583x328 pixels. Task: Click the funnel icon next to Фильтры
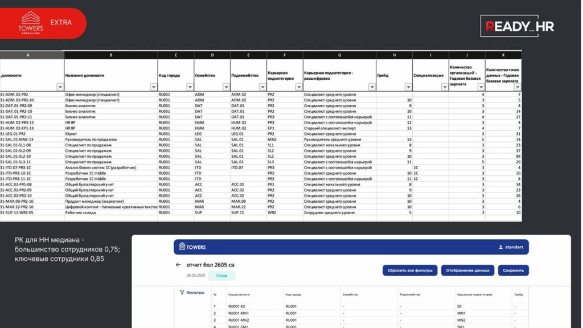pos(182,293)
